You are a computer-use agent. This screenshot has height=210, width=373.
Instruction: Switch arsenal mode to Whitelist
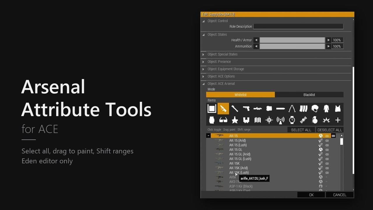240,95
